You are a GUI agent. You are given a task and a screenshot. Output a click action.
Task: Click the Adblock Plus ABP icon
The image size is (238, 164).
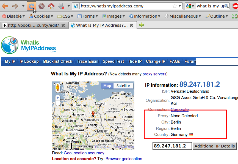point(235,6)
